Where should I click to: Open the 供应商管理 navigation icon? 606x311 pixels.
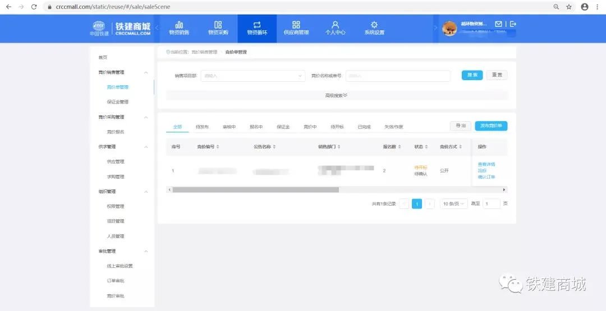[x=296, y=25]
